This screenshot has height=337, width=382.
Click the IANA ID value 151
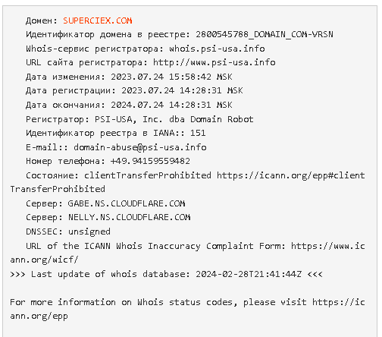click(x=198, y=133)
